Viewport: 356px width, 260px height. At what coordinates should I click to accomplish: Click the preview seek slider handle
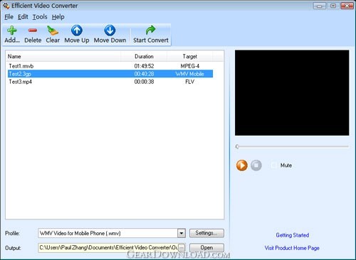click(x=237, y=146)
